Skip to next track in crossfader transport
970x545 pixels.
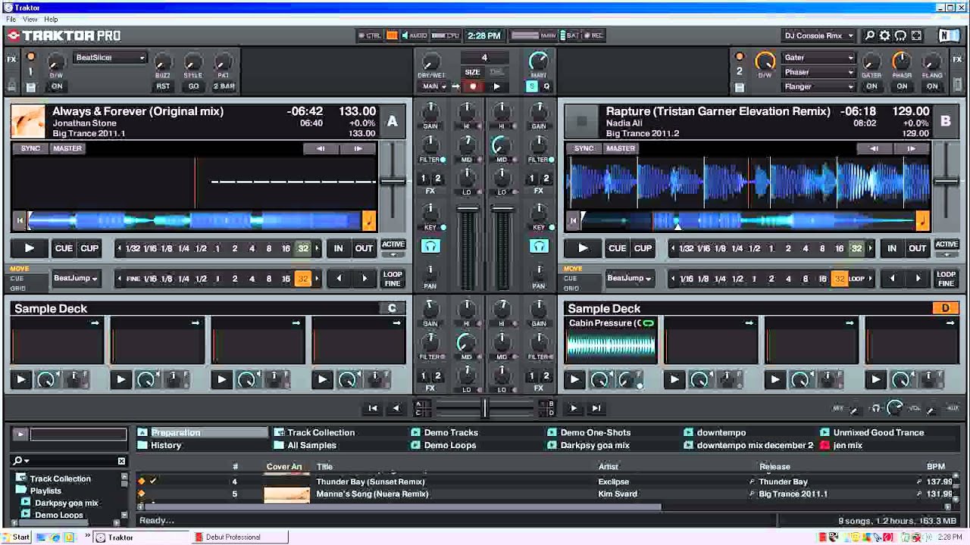[596, 408]
